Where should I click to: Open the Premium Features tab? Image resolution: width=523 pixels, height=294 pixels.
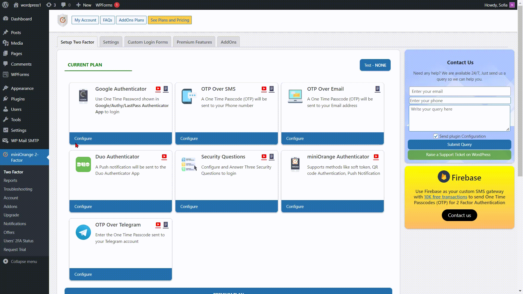click(x=194, y=42)
